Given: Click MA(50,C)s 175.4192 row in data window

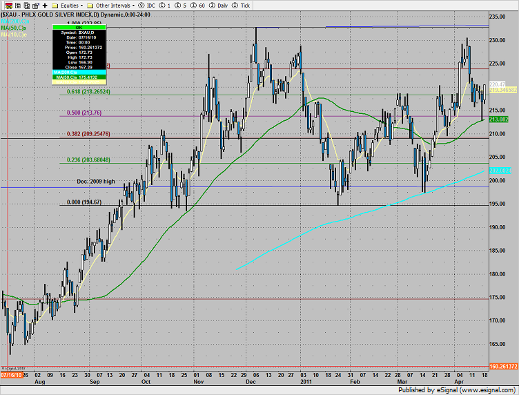Looking at the screenshot, I should click(x=79, y=77).
